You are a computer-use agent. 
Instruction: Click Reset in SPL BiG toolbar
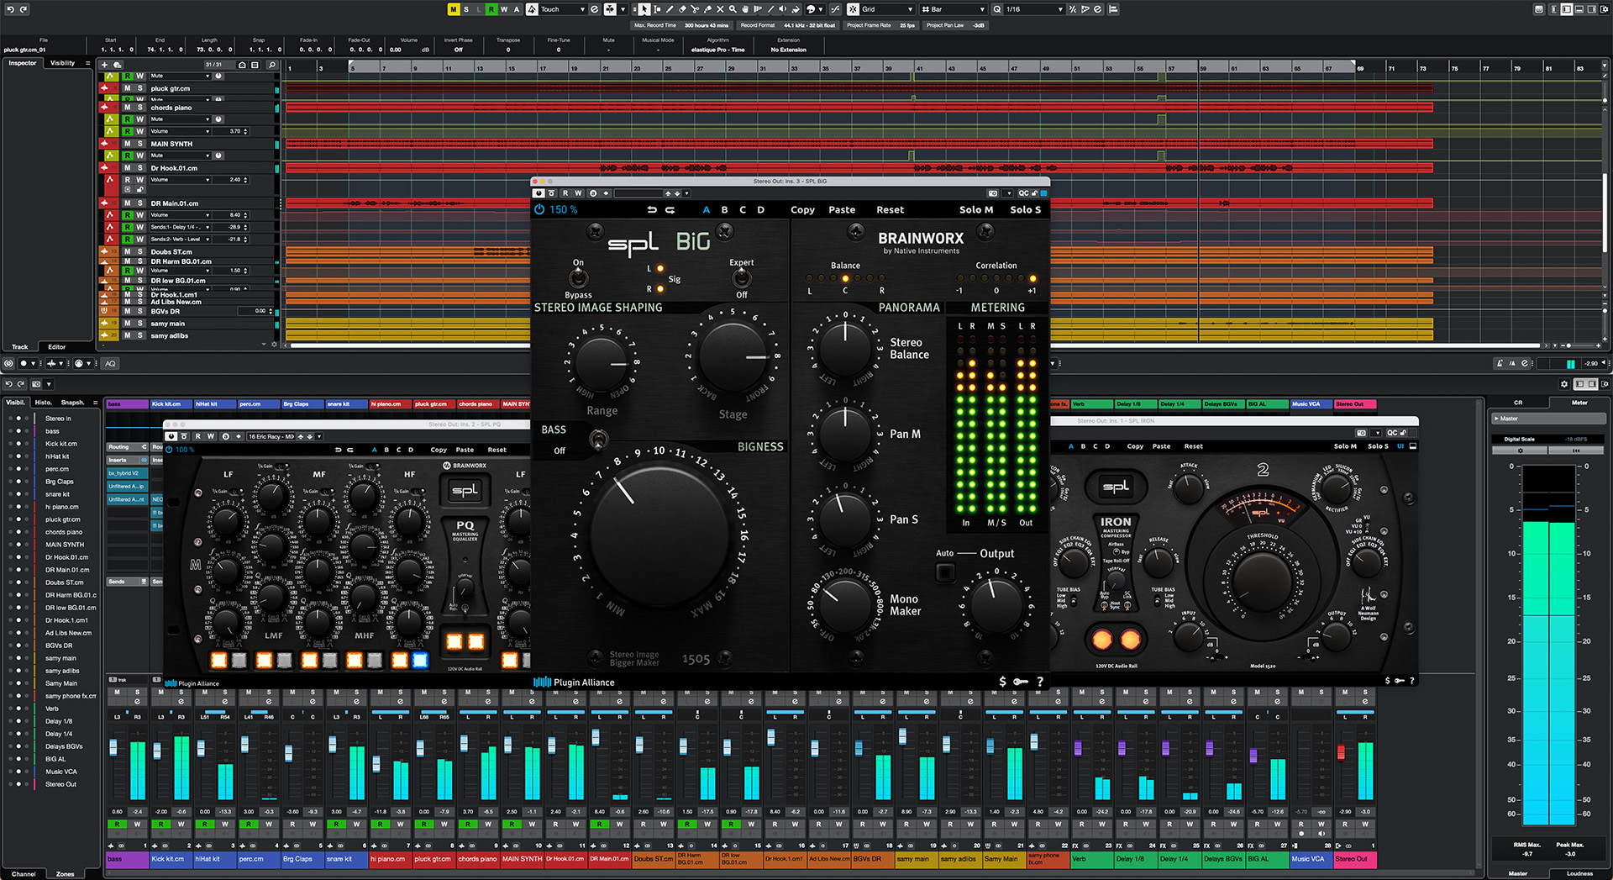(890, 210)
